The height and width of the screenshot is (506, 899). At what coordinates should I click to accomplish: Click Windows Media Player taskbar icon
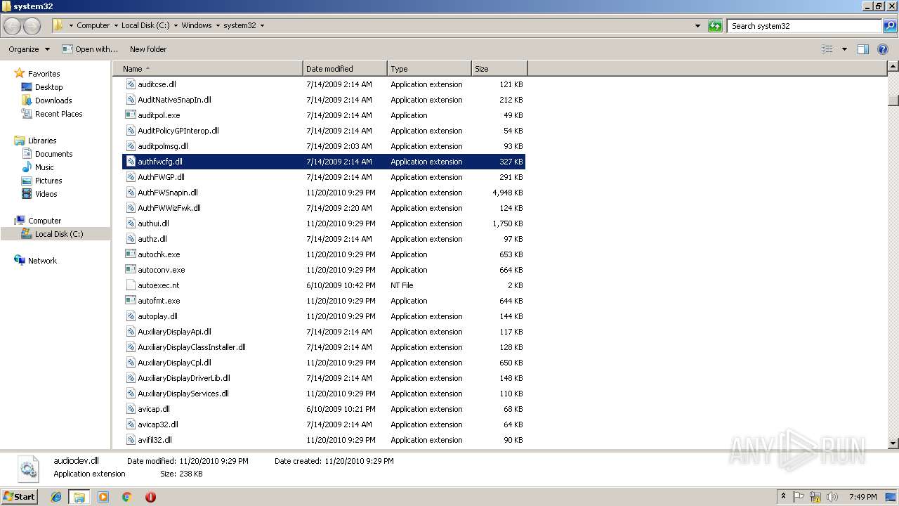[x=103, y=497]
